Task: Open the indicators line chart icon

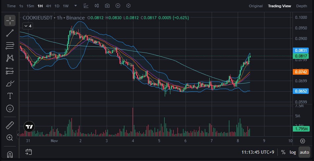Action: click(86, 6)
